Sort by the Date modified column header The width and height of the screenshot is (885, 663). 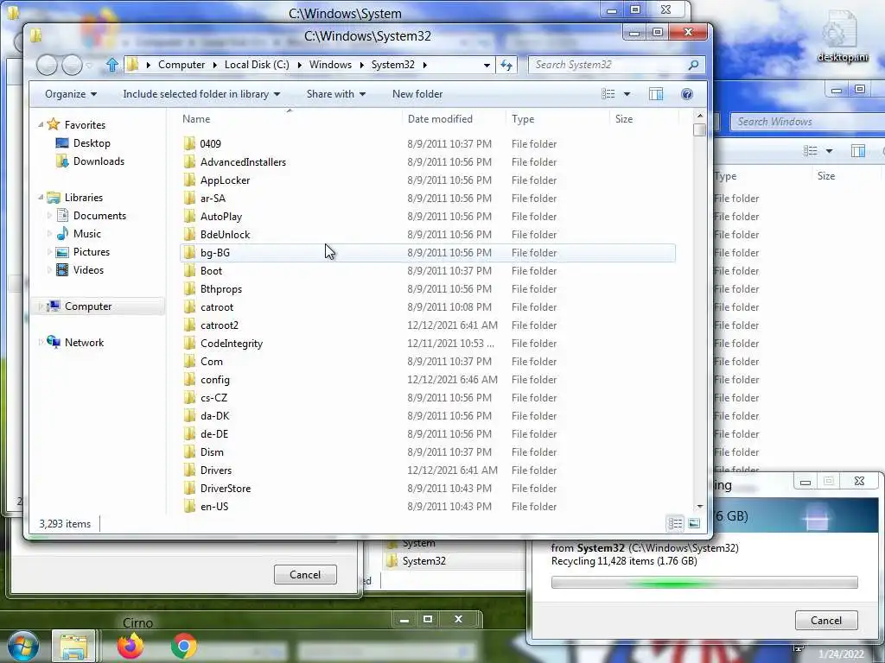click(x=455, y=119)
